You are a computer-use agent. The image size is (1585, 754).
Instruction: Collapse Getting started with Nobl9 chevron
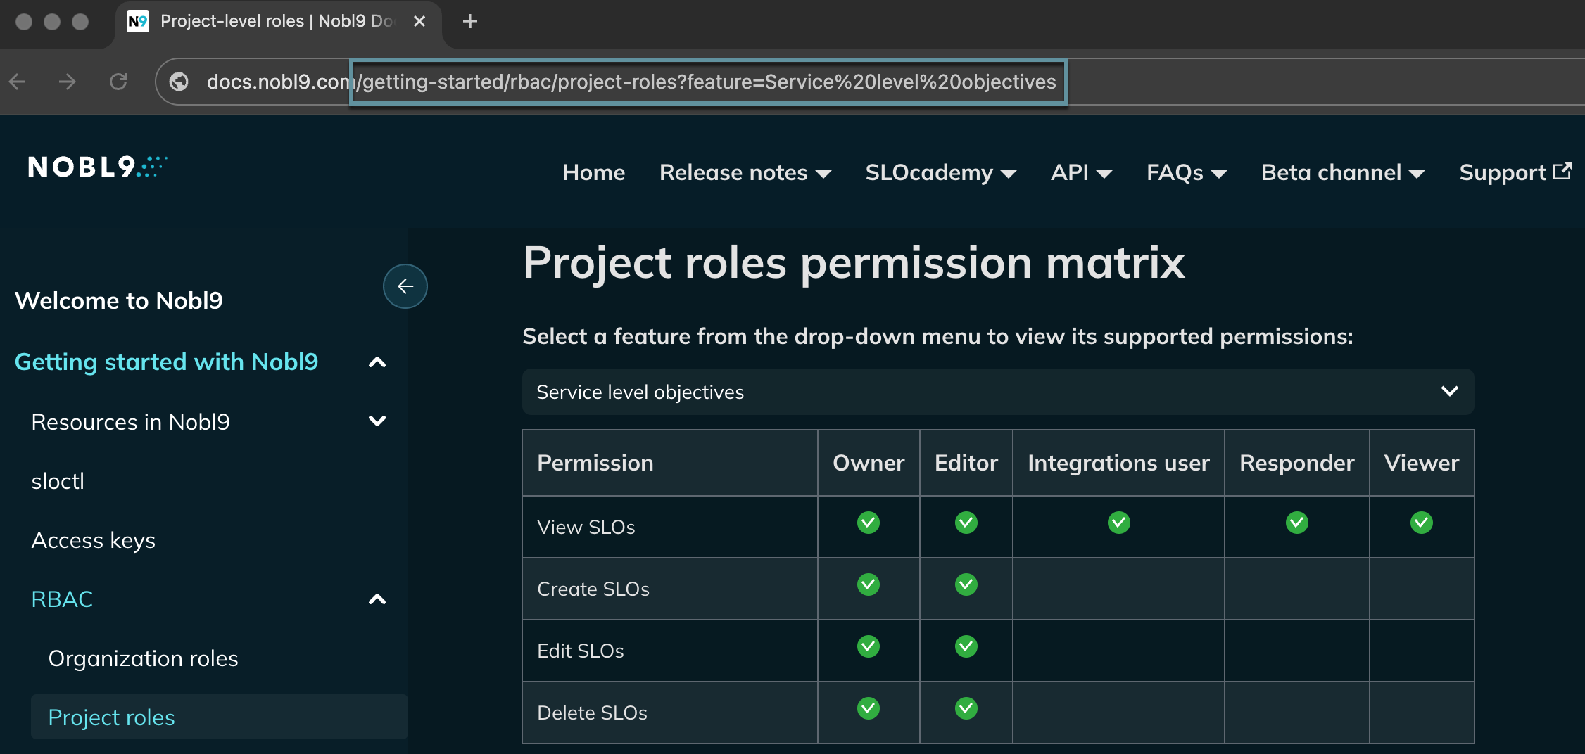point(377,362)
